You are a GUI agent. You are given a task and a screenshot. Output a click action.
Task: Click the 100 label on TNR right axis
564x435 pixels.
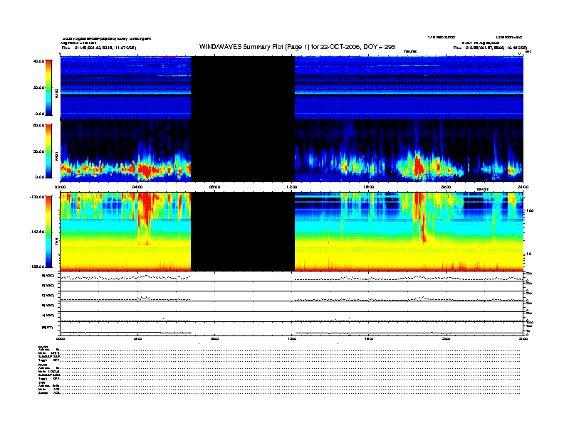tap(530, 210)
